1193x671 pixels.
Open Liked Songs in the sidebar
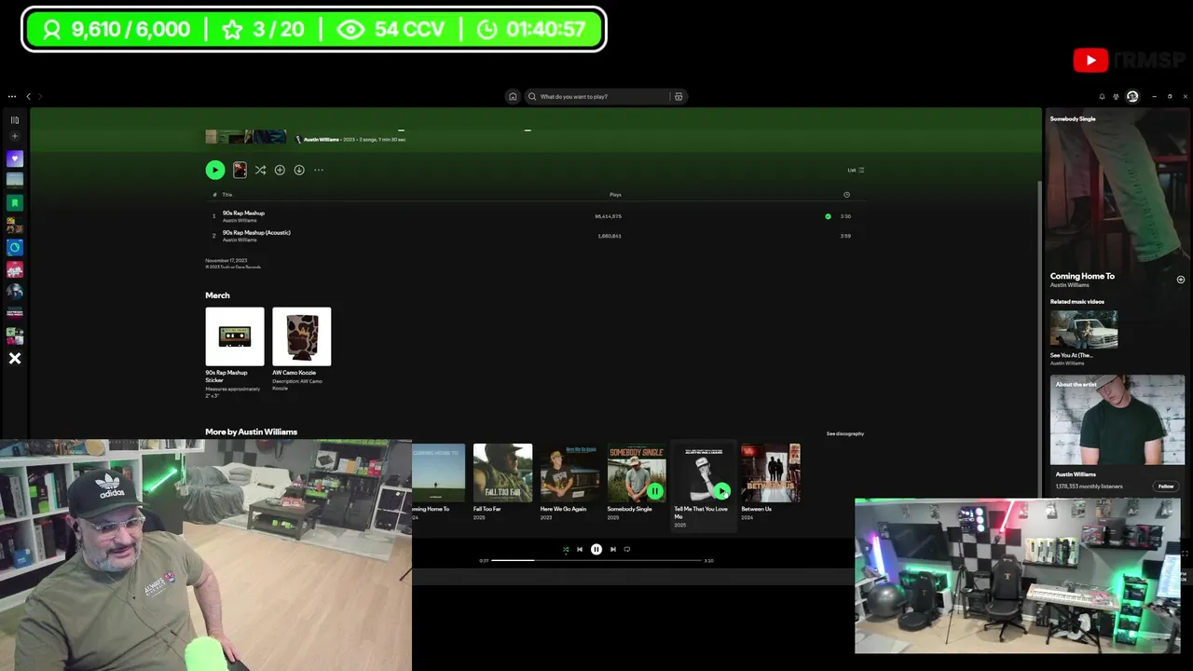click(x=15, y=158)
